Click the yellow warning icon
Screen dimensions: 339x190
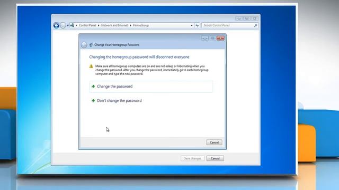tap(91, 66)
